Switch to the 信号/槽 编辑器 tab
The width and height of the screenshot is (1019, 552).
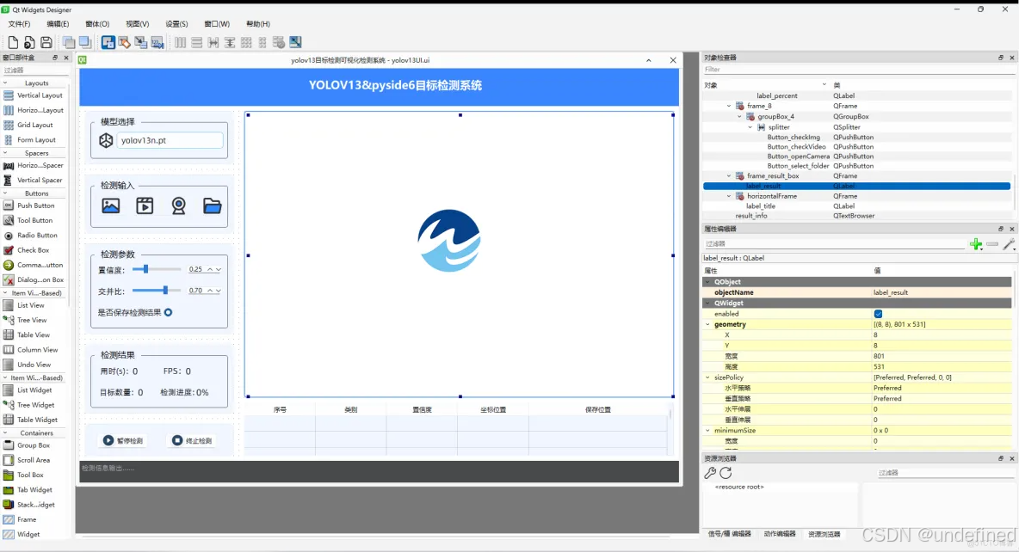[x=729, y=534]
